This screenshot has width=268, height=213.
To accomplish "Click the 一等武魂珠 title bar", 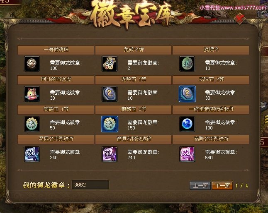I will coord(56,50).
